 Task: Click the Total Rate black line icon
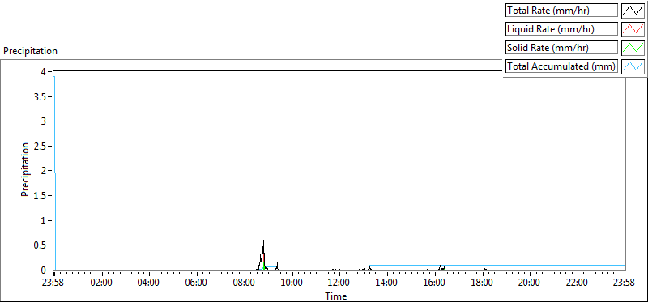[633, 11]
